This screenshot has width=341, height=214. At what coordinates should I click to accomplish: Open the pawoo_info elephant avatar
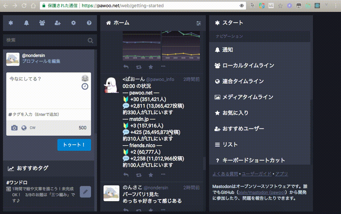111,85
